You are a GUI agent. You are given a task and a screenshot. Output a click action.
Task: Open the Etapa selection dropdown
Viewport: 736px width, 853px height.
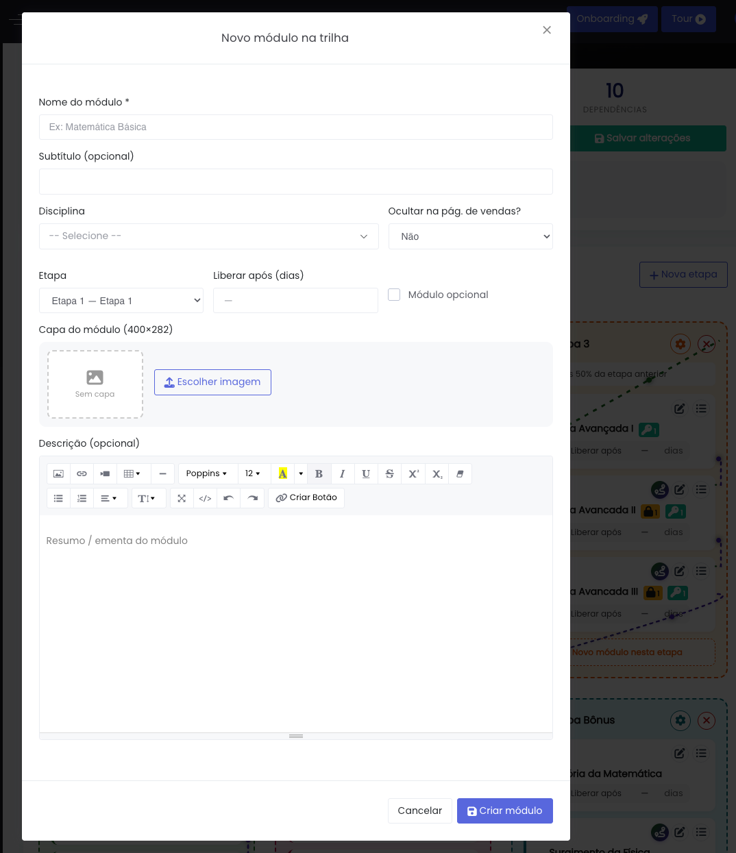point(121,301)
